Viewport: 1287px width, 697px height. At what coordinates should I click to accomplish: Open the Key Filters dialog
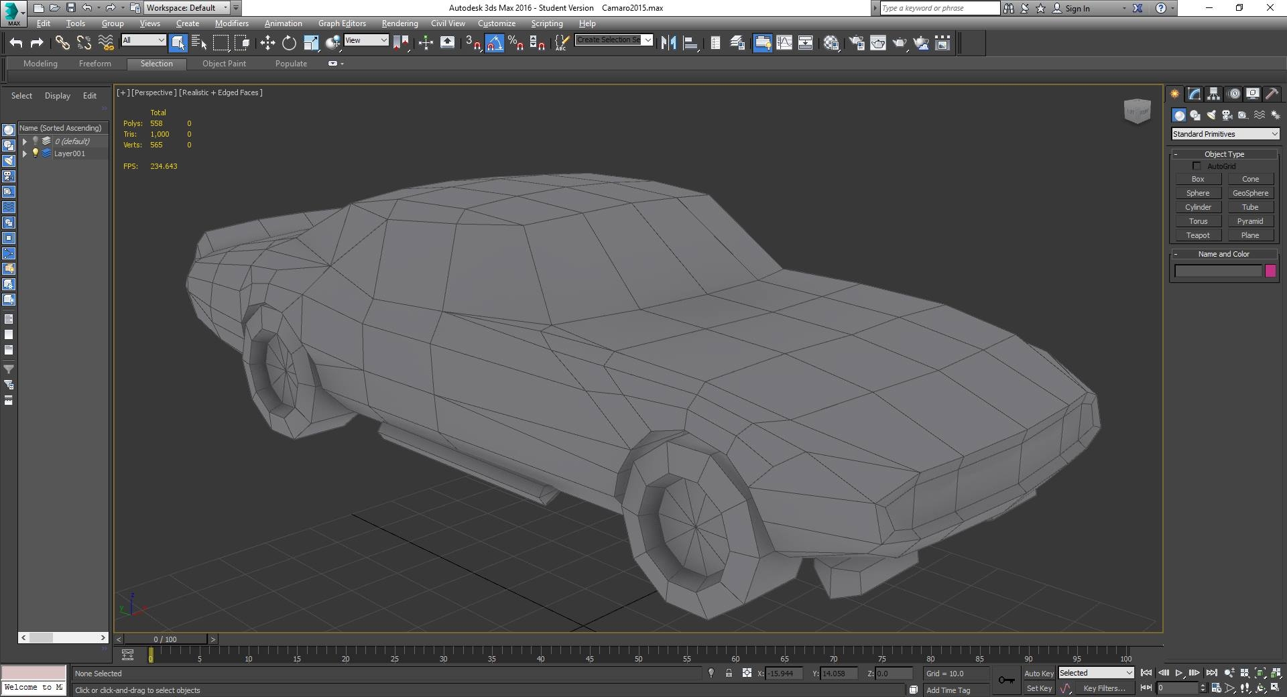pyautogui.click(x=1104, y=688)
